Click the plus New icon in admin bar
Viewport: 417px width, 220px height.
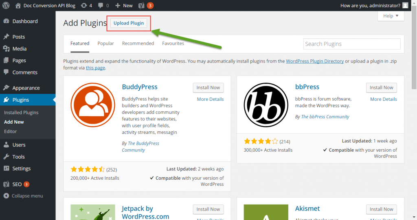[x=118, y=5]
